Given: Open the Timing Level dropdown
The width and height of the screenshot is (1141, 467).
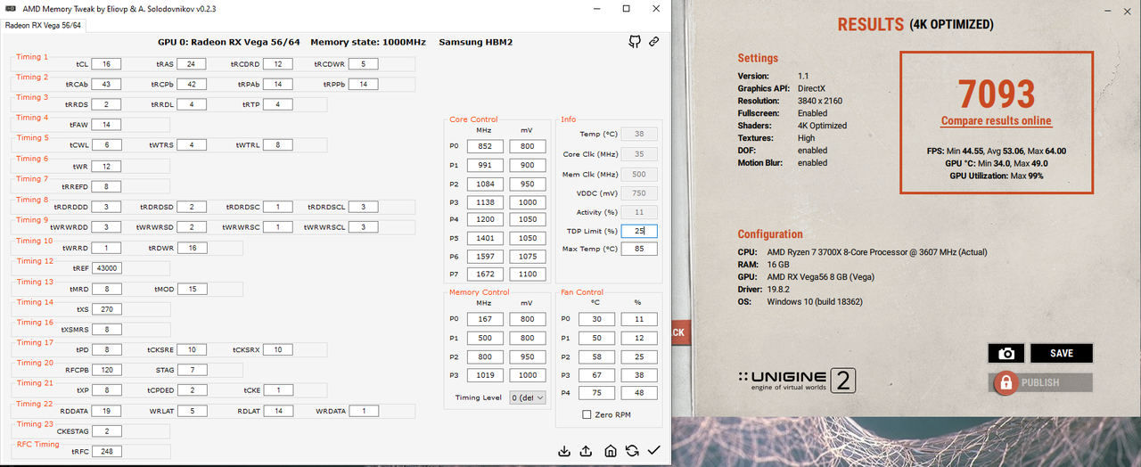Looking at the screenshot, I should pyautogui.click(x=528, y=397).
